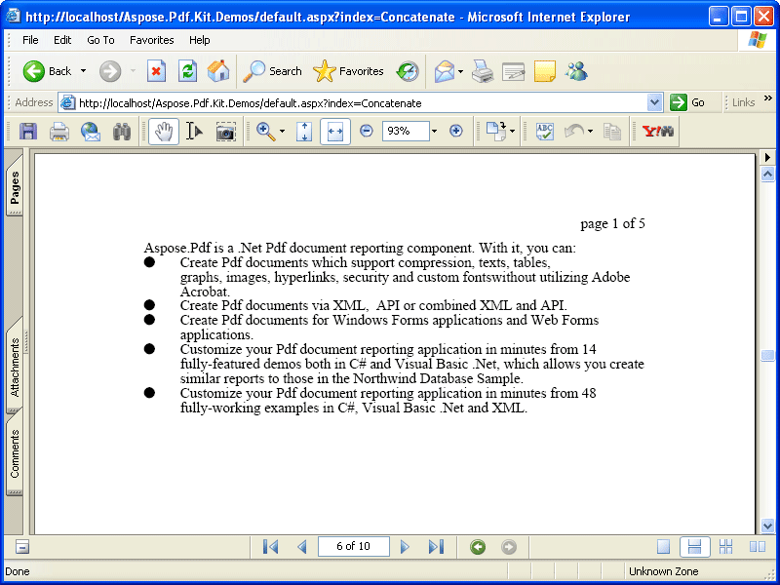Open the Help menu
The height and width of the screenshot is (585, 780).
tap(200, 40)
